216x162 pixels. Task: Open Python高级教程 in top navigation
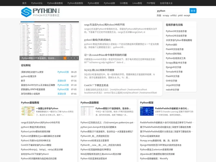click(x=75, y=3)
